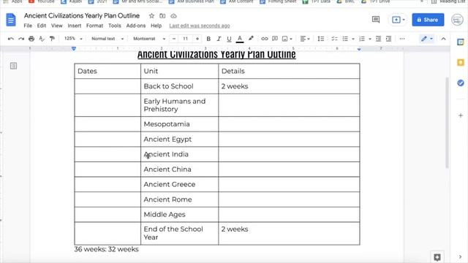Open the Insert menu

(x=75, y=26)
